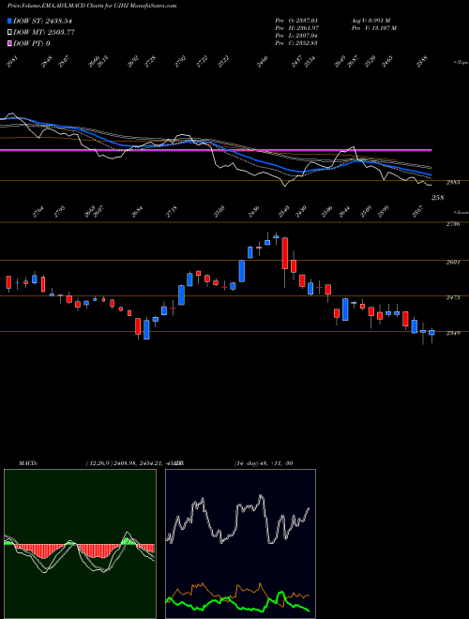Click the white DOW MT legend swatch

tap(9, 33)
